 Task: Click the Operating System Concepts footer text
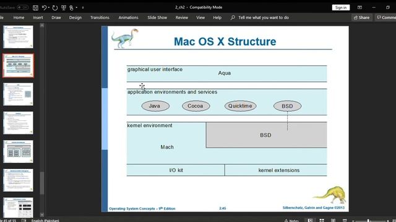click(x=142, y=208)
